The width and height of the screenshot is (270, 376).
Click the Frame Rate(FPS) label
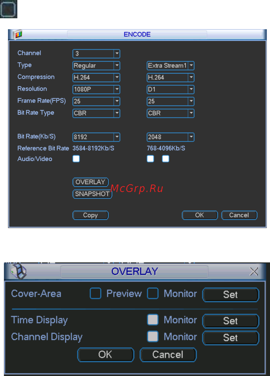(x=42, y=101)
